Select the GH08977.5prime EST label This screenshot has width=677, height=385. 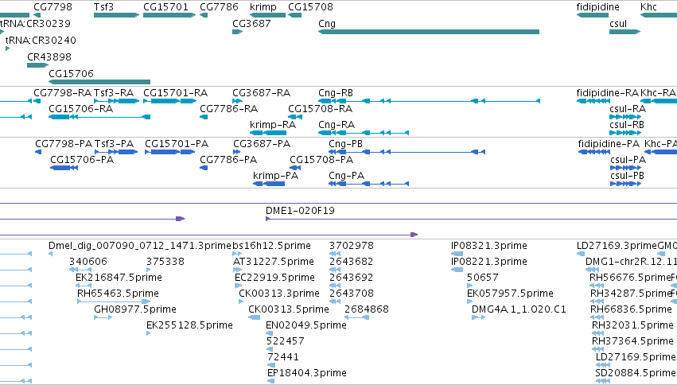tap(135, 309)
